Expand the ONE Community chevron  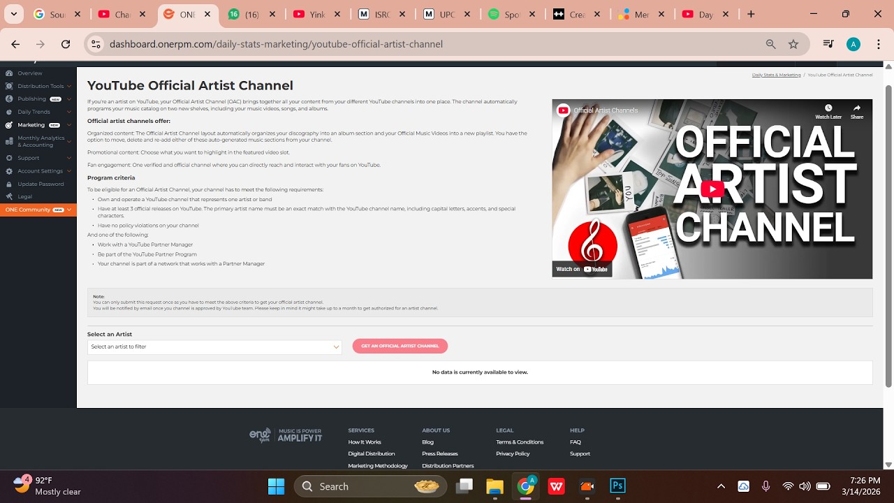[69, 210]
